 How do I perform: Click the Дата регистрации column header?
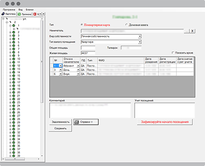(167, 60)
